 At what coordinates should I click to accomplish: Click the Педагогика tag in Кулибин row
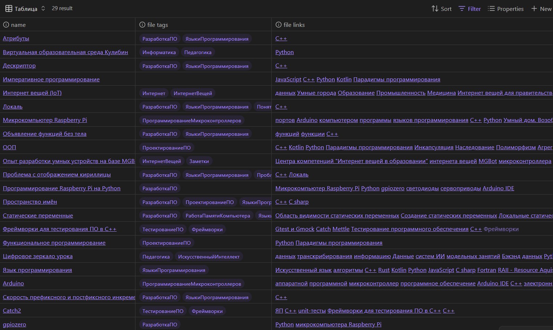(x=198, y=52)
